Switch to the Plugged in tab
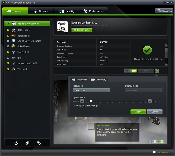This screenshot has width=175, height=156. [x=79, y=80]
